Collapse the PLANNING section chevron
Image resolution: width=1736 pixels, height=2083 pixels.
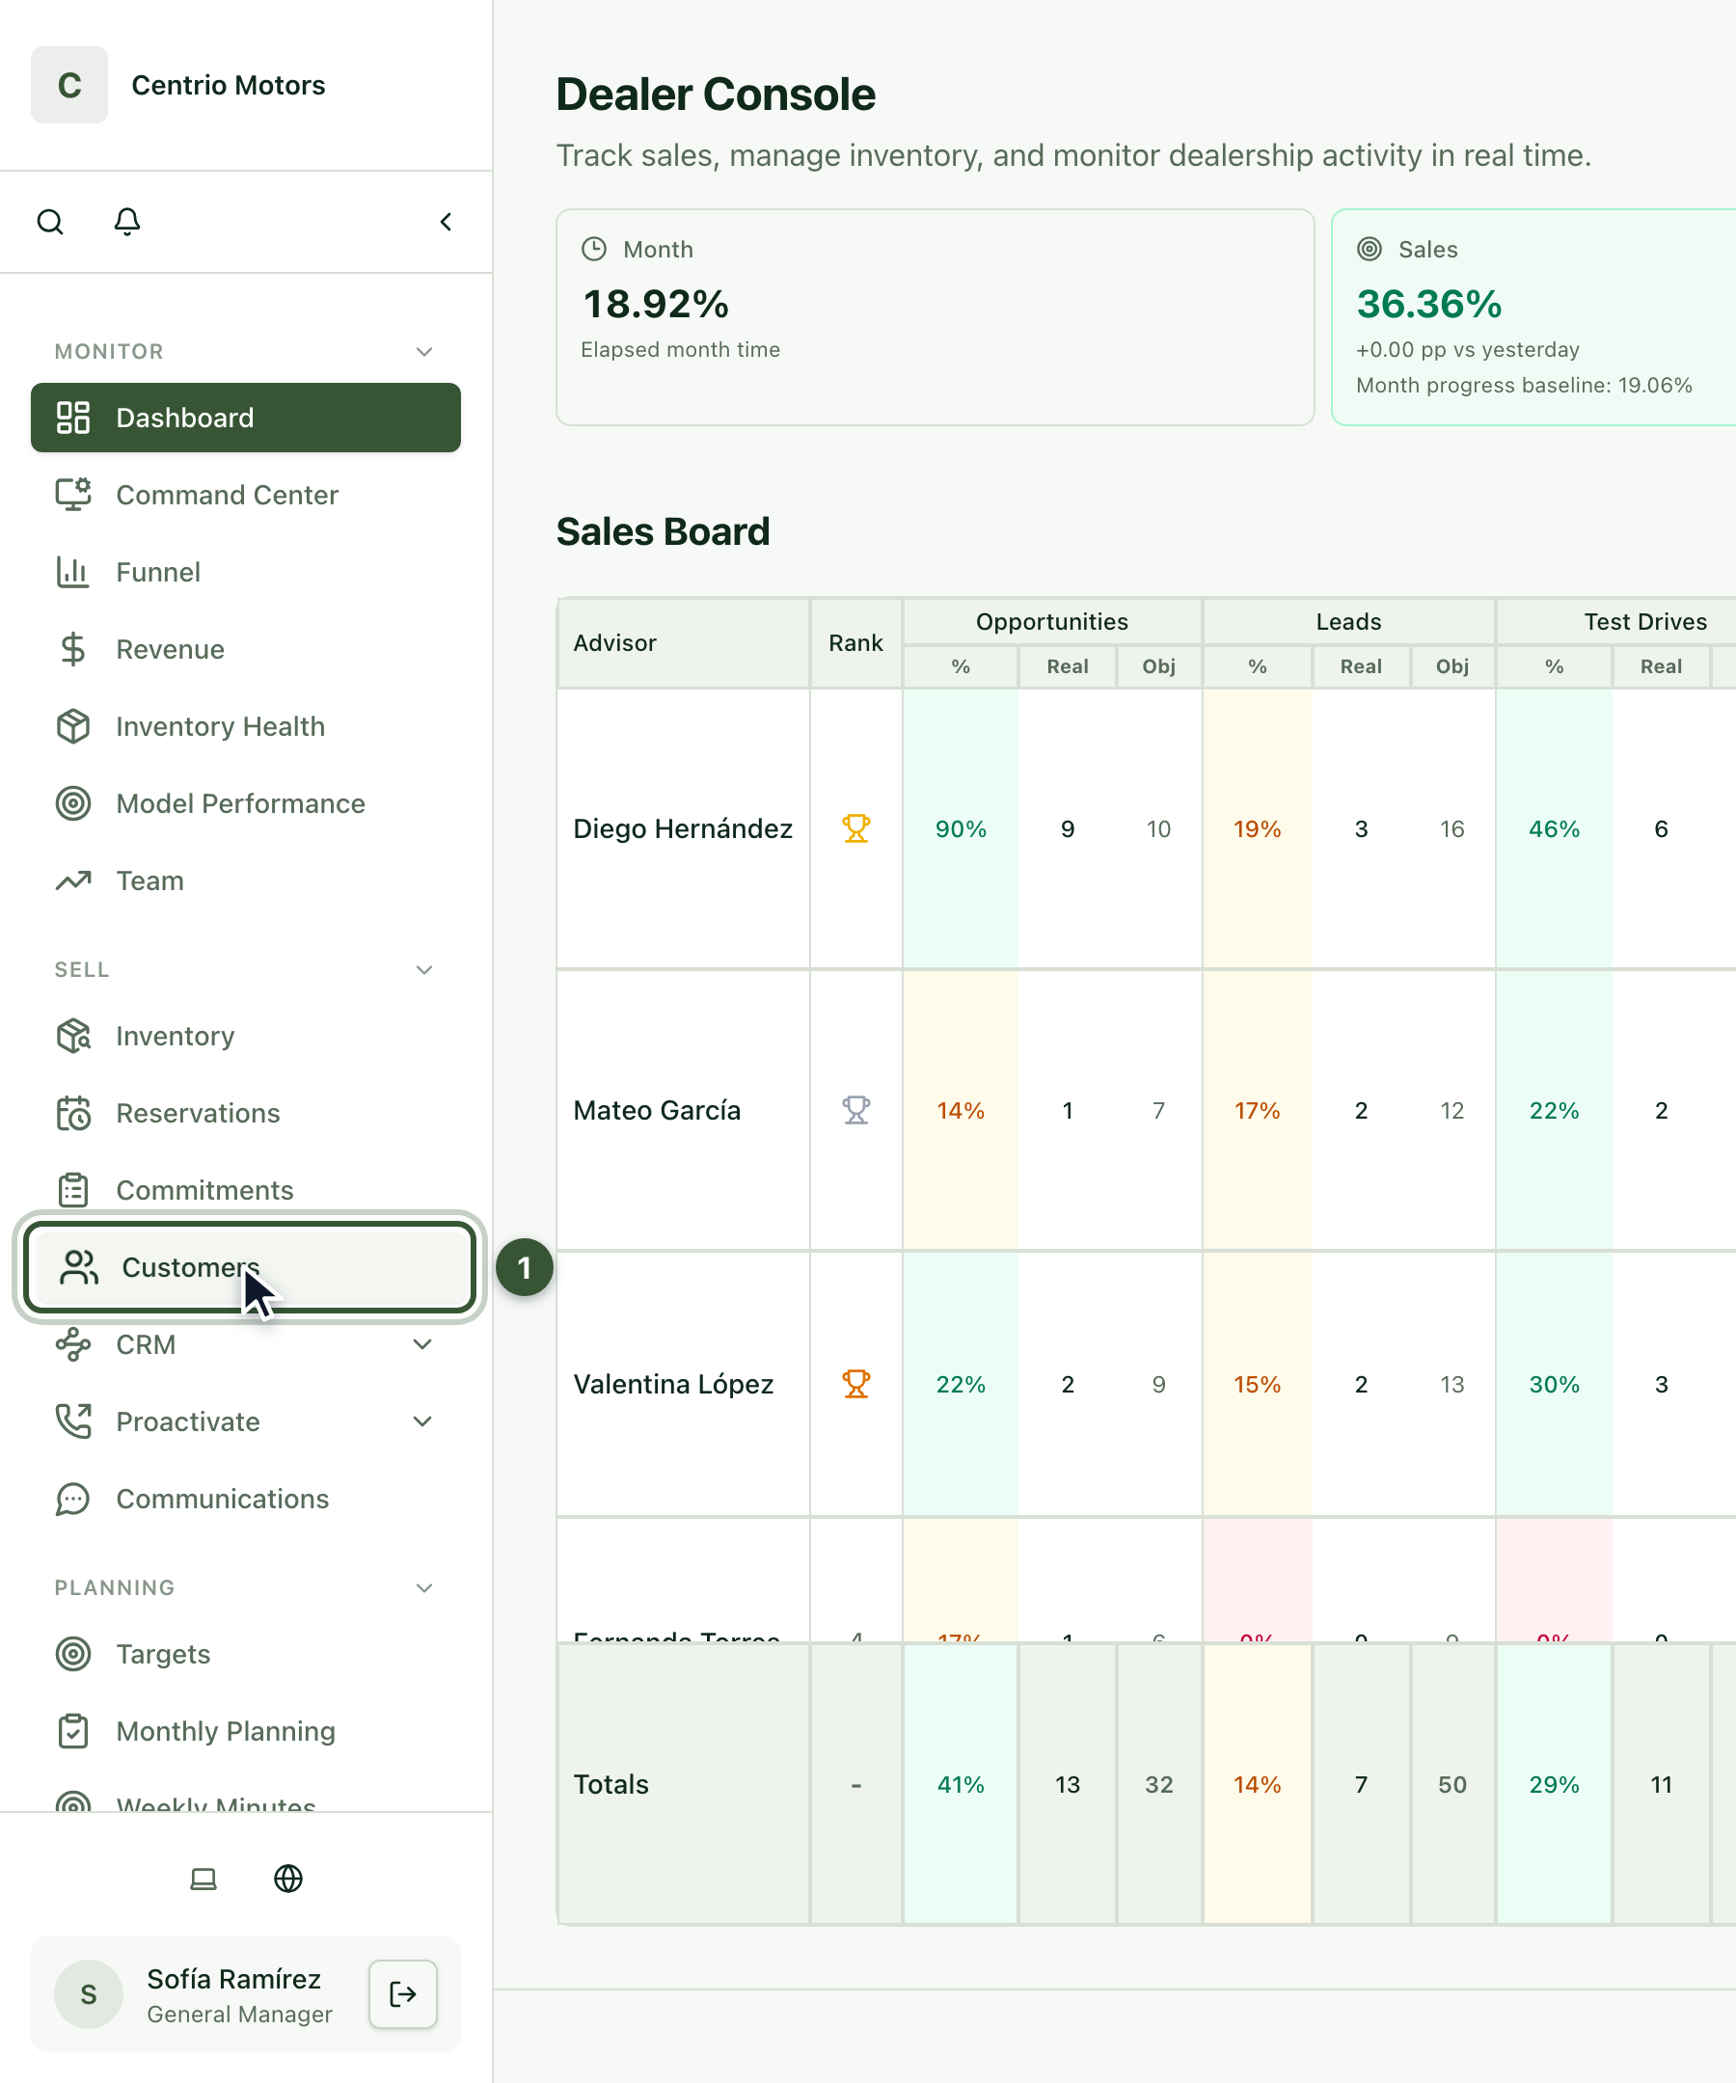424,1588
